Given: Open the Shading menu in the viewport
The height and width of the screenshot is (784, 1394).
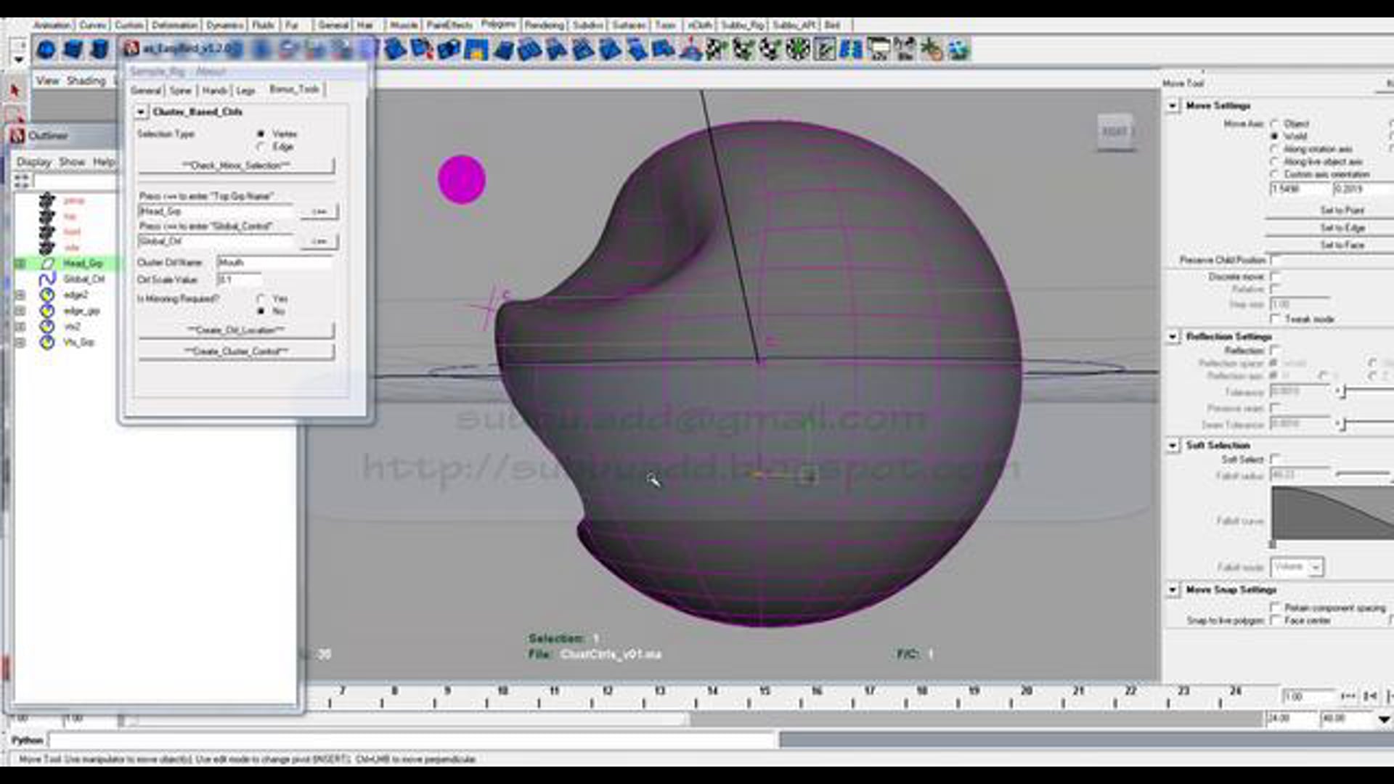Looking at the screenshot, I should click(x=86, y=81).
